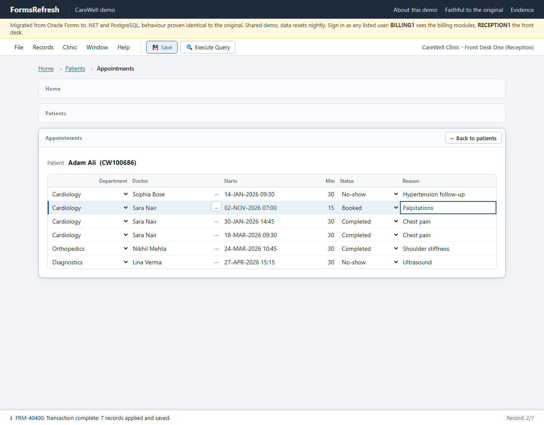The width and height of the screenshot is (544, 425).
Task: Click Back to patients button
Action: 473,138
